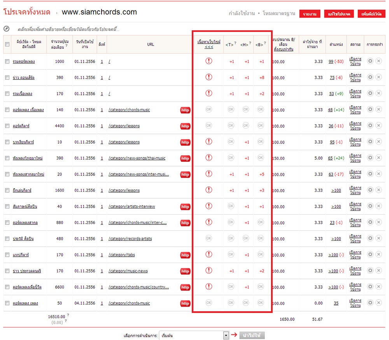Viewport: 389px width, 340px height.
Task: Click gear icon for 6600-visitor row
Action: [370, 287]
